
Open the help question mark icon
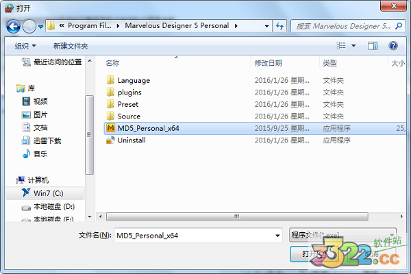(x=393, y=46)
